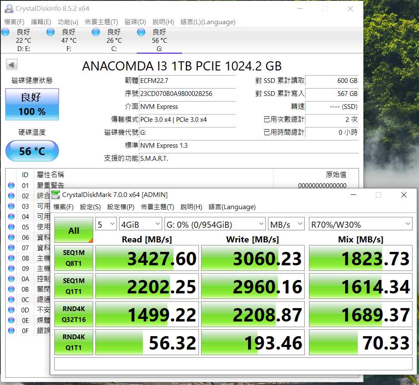Open 設定(S) menu in CrystalDiskMark

point(90,207)
